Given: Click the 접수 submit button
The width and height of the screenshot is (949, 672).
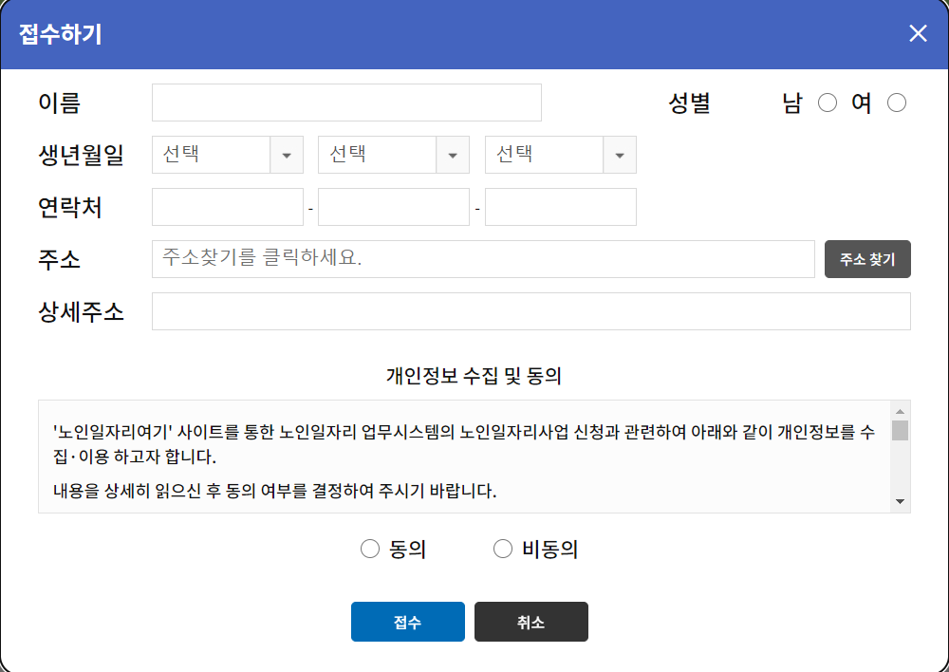Looking at the screenshot, I should click(x=407, y=622).
